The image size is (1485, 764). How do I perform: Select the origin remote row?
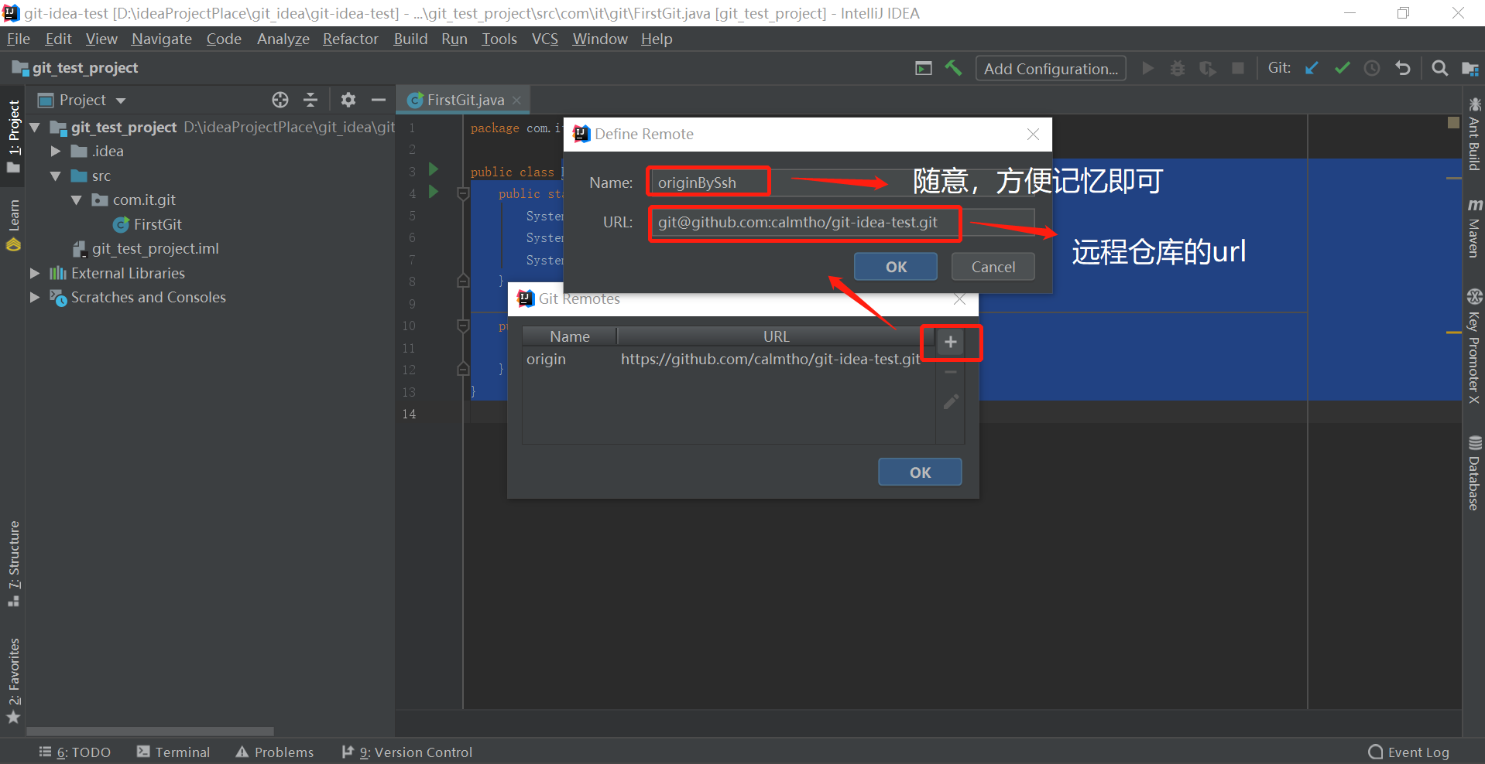[729, 360]
